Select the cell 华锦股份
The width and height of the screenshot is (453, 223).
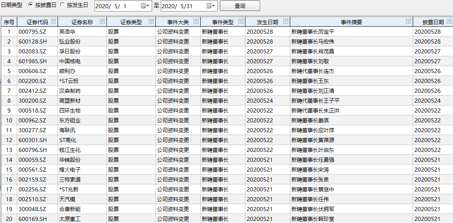tap(82, 160)
